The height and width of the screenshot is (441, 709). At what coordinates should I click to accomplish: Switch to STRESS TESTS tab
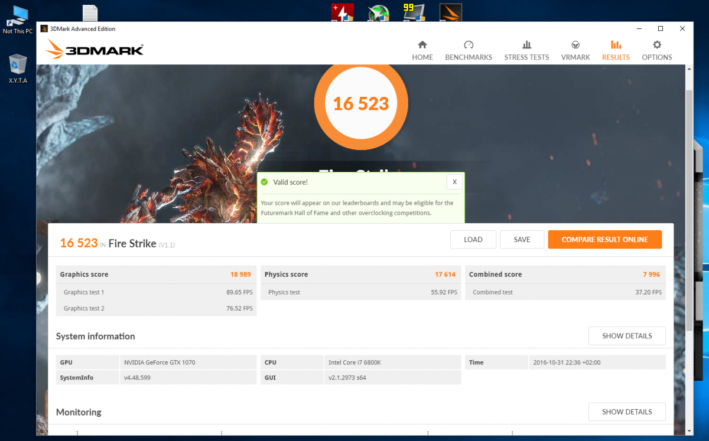tap(526, 51)
